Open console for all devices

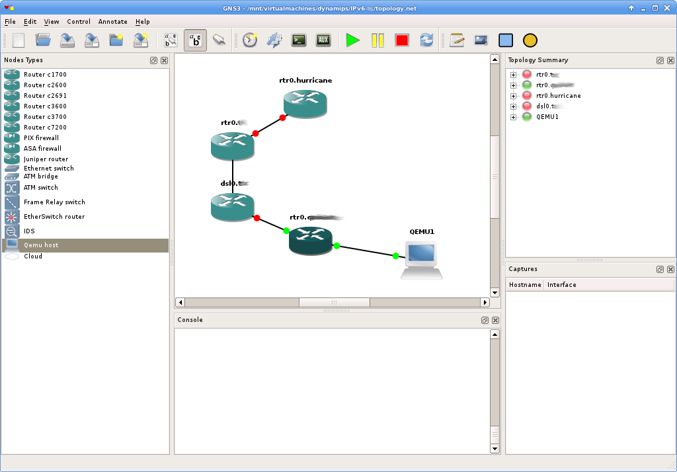pos(299,40)
